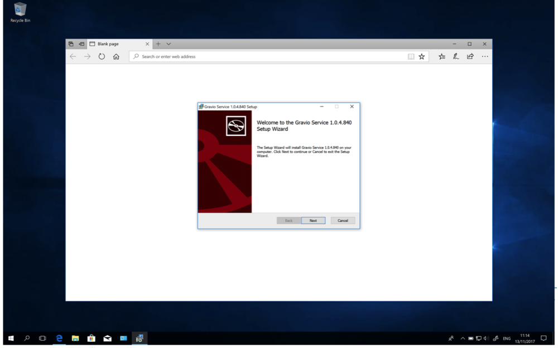Share this page from Edge toolbar
The height and width of the screenshot is (348, 558).
coord(470,56)
